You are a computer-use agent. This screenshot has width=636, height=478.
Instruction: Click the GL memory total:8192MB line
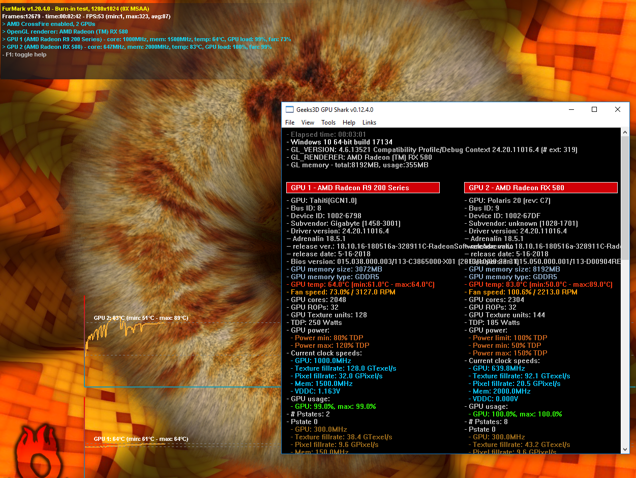click(x=357, y=165)
